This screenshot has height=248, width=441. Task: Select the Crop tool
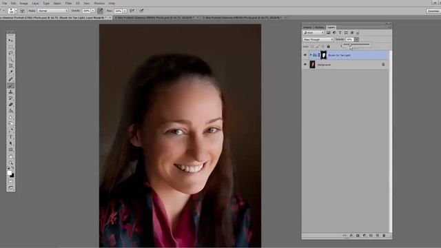click(11, 66)
